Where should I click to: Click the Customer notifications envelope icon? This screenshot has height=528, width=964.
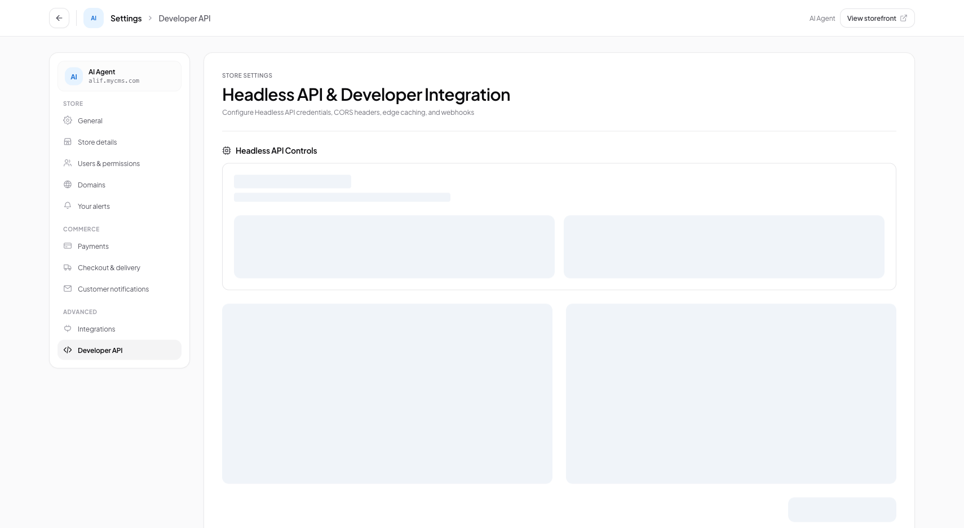click(68, 288)
